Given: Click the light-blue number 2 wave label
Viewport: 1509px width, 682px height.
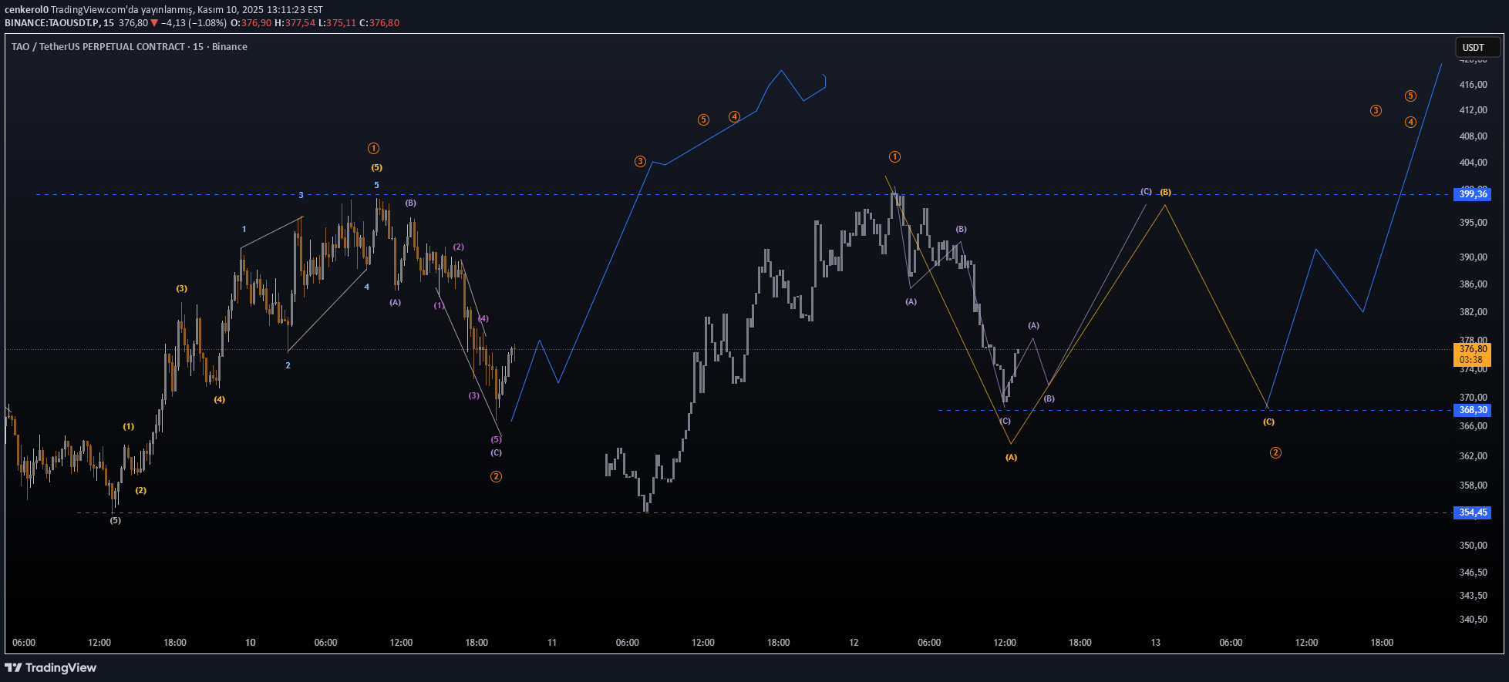Looking at the screenshot, I should click(x=288, y=365).
